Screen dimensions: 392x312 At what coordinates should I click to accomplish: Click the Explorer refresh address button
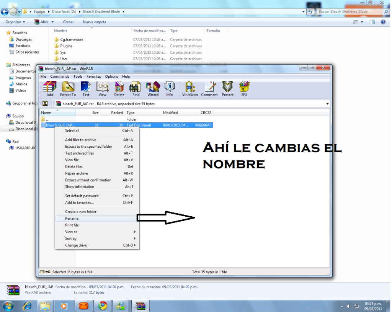pyautogui.click(x=310, y=11)
